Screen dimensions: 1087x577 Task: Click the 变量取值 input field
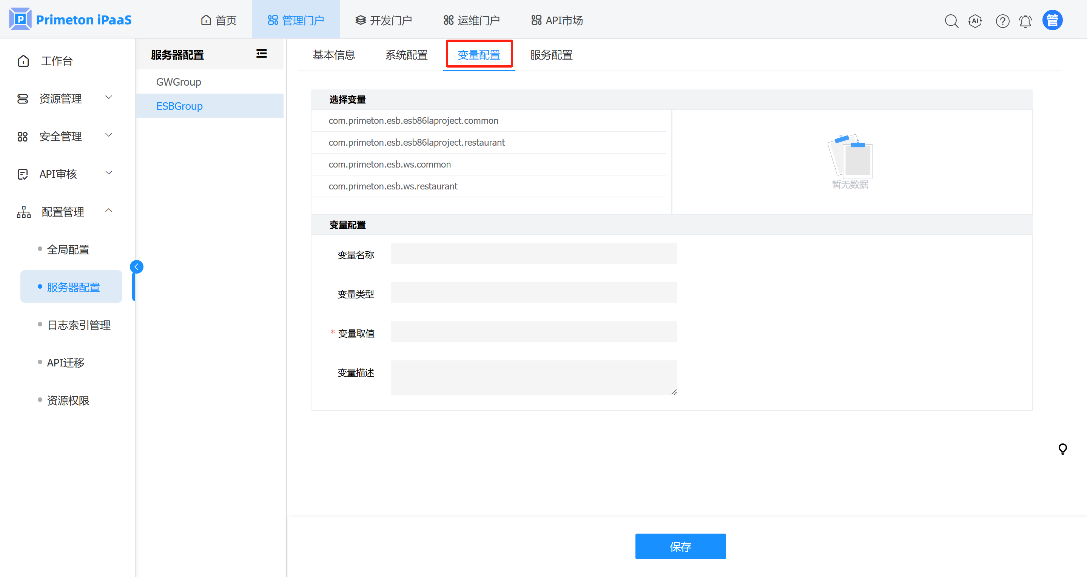[x=533, y=332]
